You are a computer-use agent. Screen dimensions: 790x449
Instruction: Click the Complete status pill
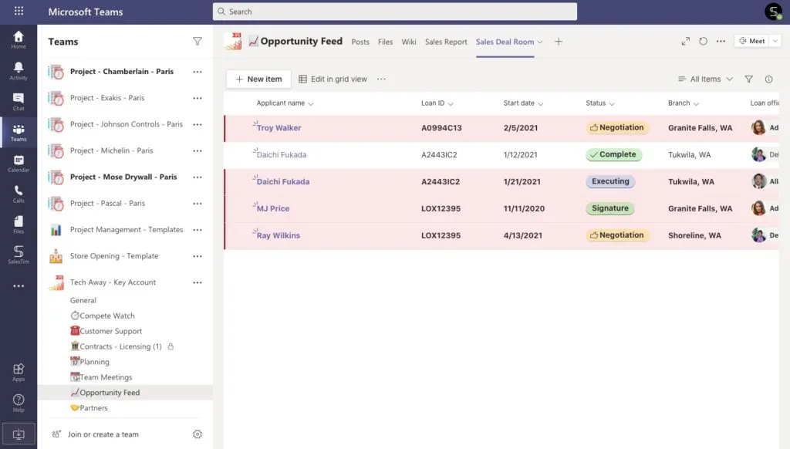pyautogui.click(x=613, y=155)
